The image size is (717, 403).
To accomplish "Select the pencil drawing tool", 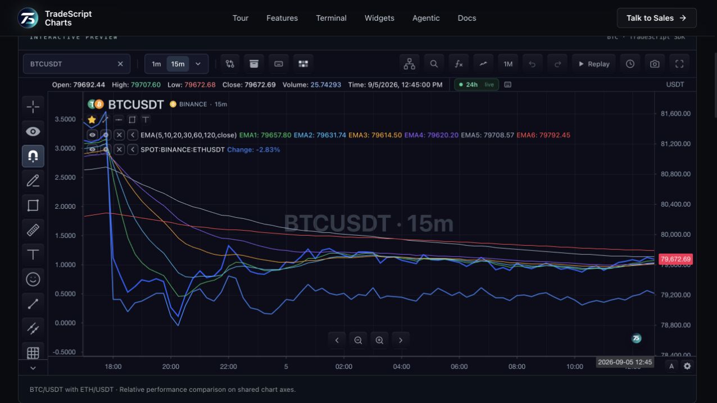I will click(33, 180).
